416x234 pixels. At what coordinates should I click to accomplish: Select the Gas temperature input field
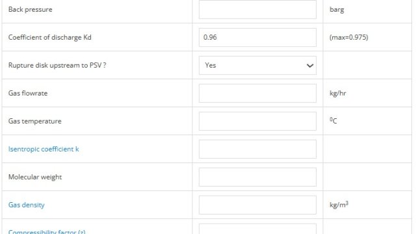(x=257, y=122)
